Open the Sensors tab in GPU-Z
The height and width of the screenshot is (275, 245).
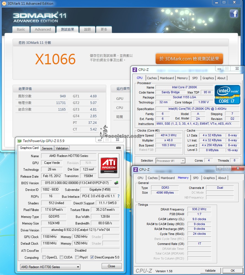47,148
